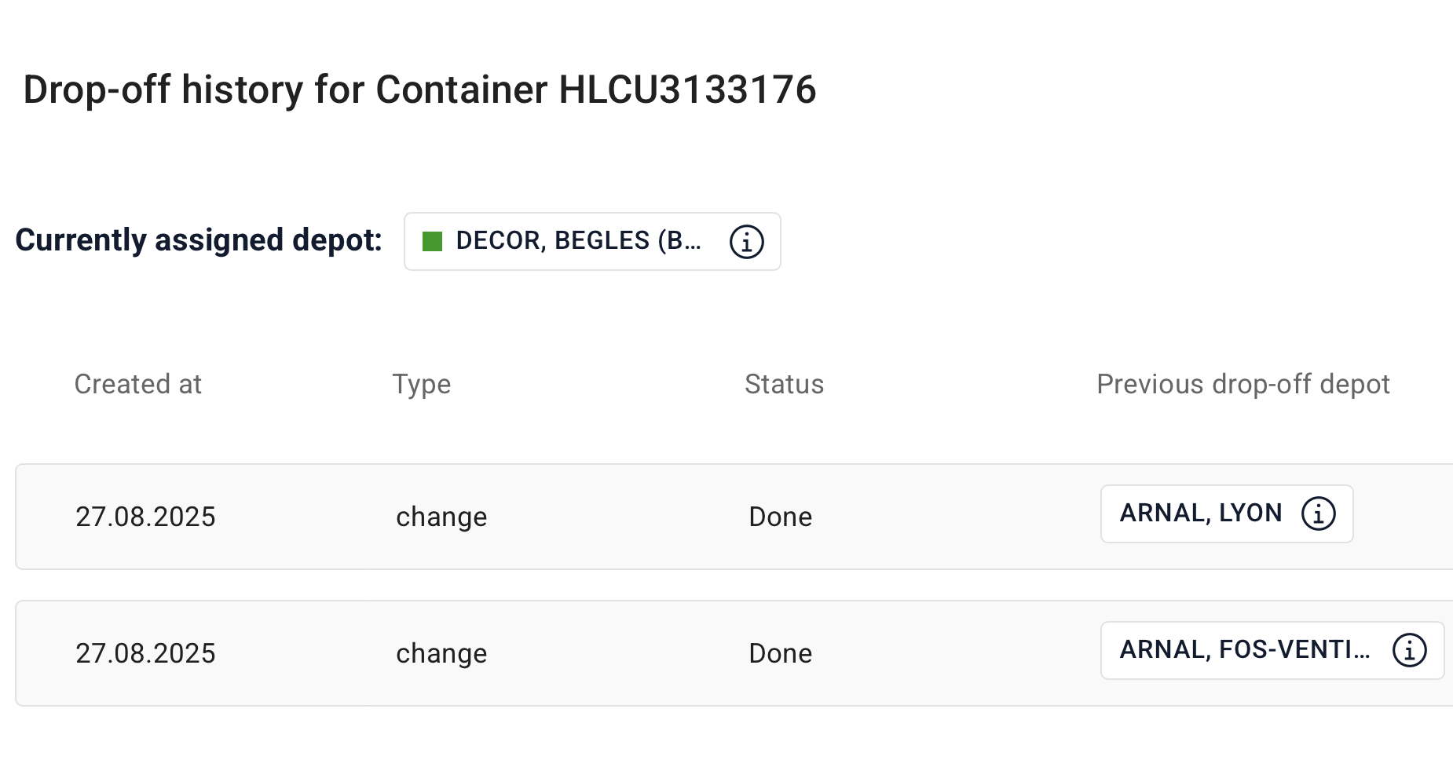Select first row's 27.08.2025 date

click(x=145, y=517)
